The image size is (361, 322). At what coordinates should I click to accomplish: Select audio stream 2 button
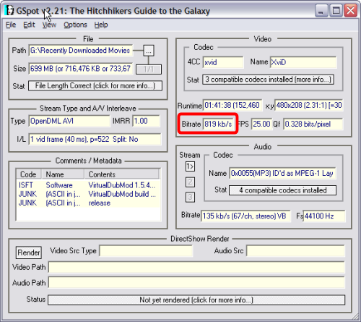point(190,182)
